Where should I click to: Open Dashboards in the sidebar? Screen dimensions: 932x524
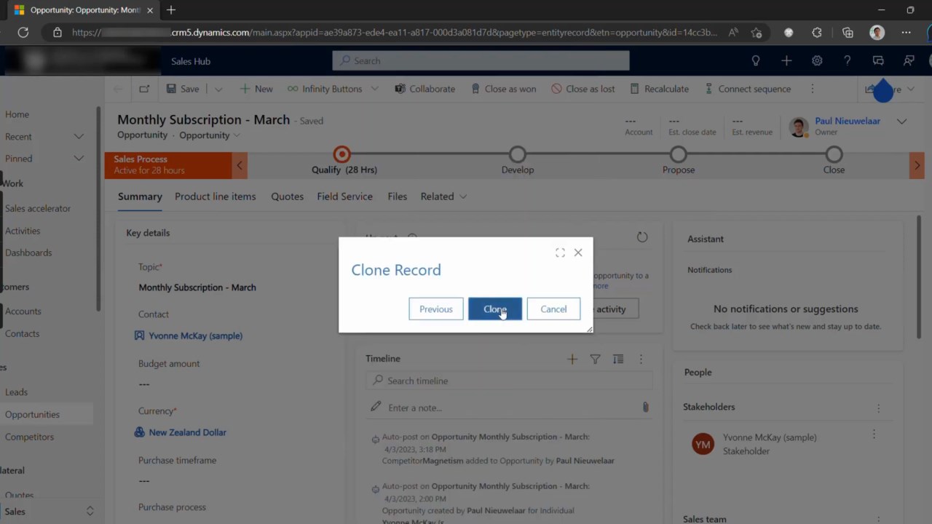(28, 253)
